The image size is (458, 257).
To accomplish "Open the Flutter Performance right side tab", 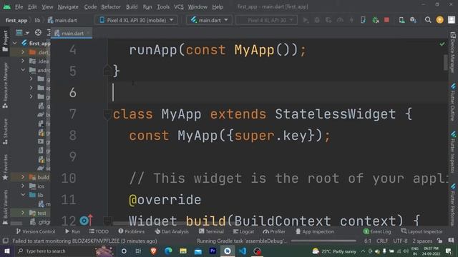I will pyautogui.click(x=453, y=204).
